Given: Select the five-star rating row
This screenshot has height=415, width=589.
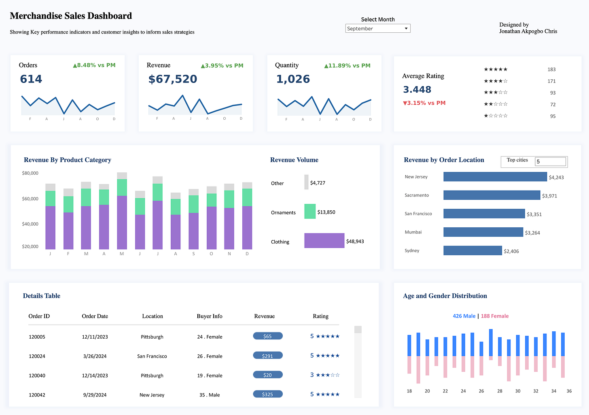Looking at the screenshot, I should [x=520, y=70].
